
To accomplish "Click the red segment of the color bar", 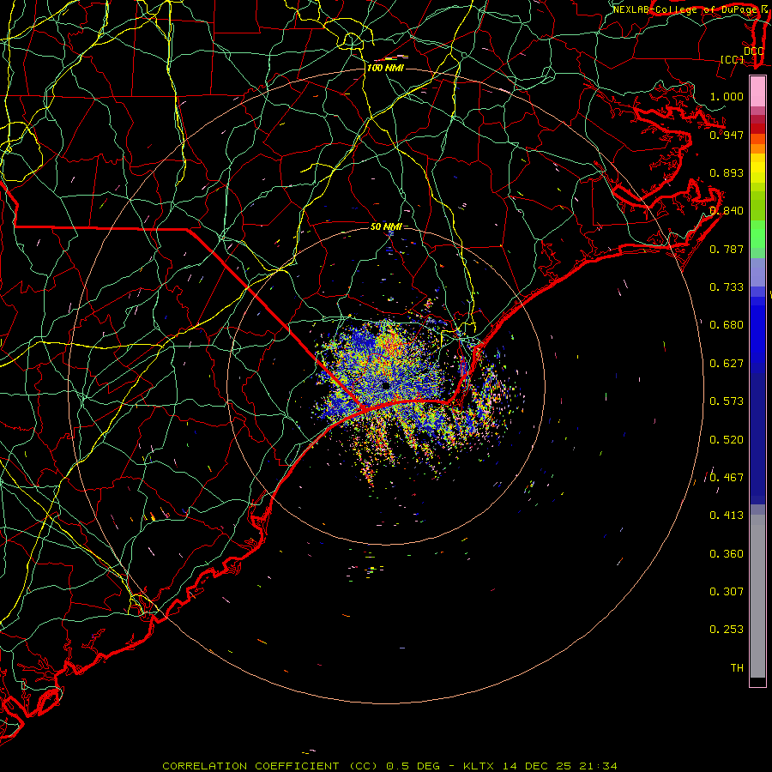I will [x=757, y=129].
